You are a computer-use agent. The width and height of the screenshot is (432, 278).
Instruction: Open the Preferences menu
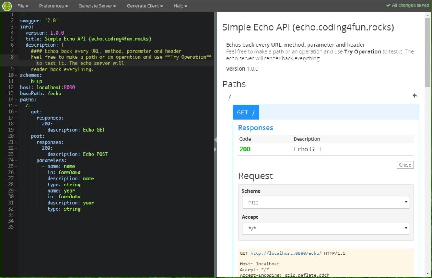[53, 6]
